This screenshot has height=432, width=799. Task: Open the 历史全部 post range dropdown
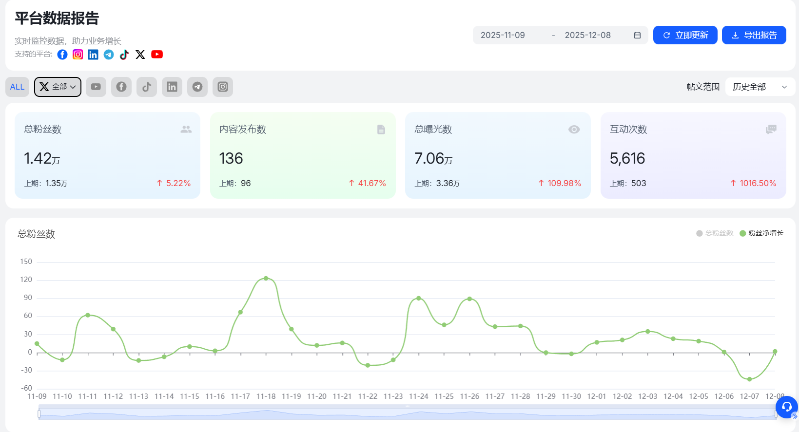760,87
